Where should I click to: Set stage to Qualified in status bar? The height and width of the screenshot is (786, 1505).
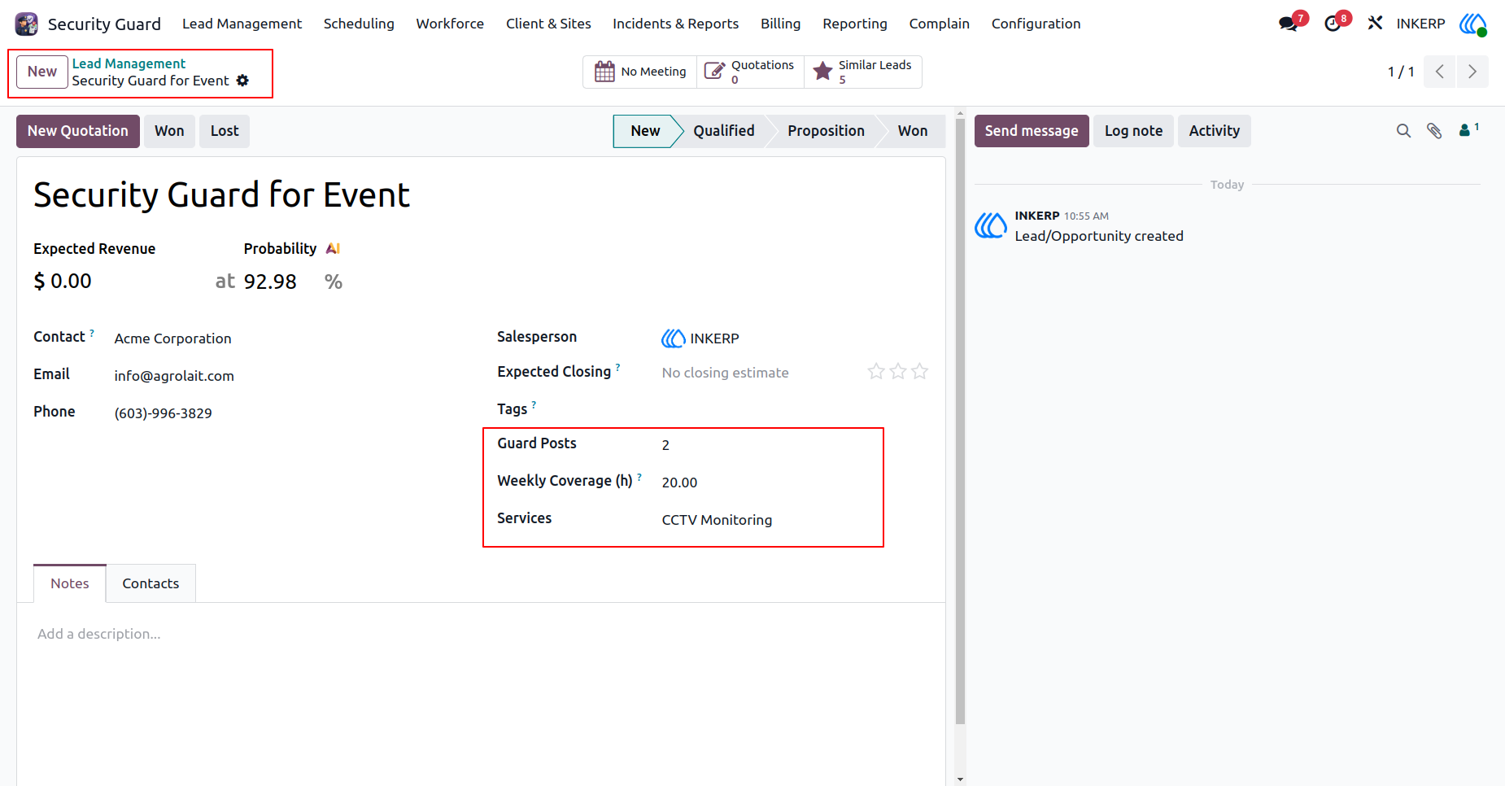[723, 131]
